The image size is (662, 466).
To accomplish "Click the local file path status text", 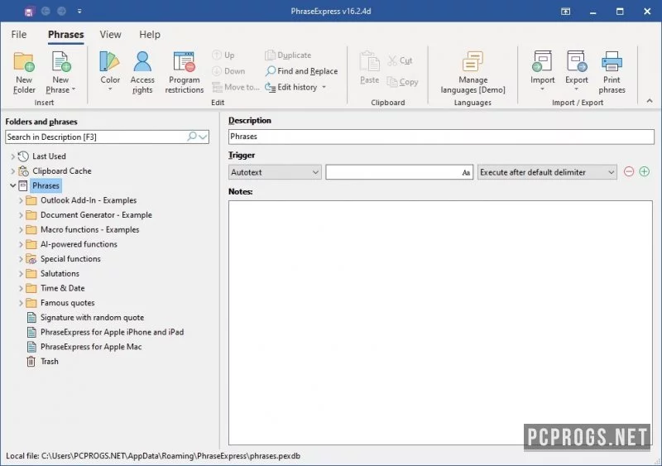I will tap(153, 456).
